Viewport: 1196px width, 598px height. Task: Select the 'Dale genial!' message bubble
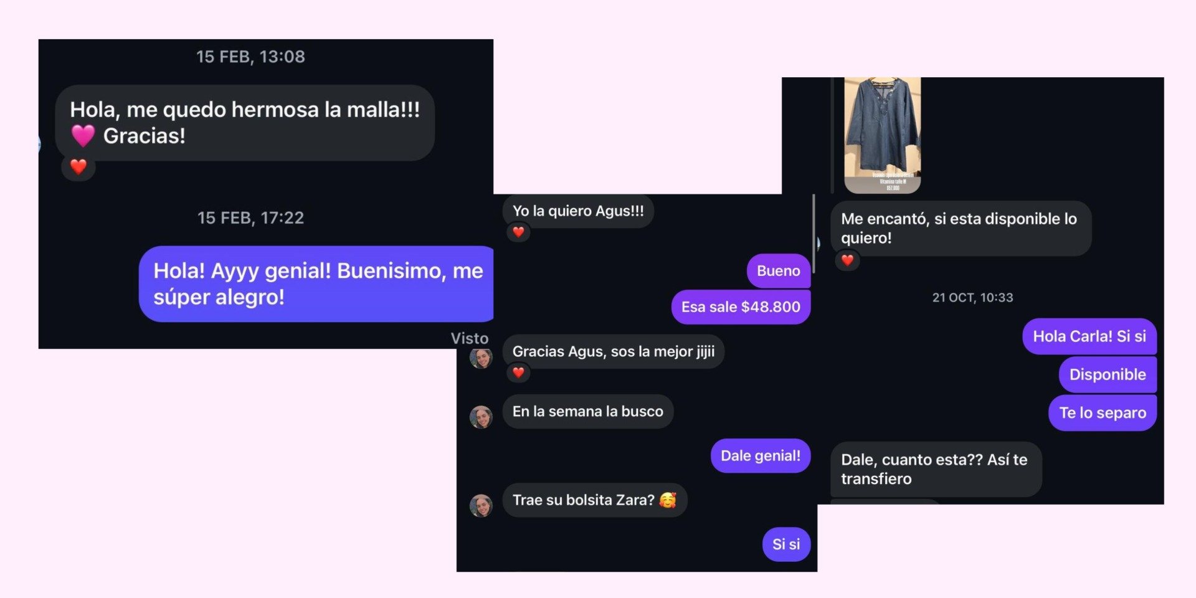pyautogui.click(x=761, y=456)
